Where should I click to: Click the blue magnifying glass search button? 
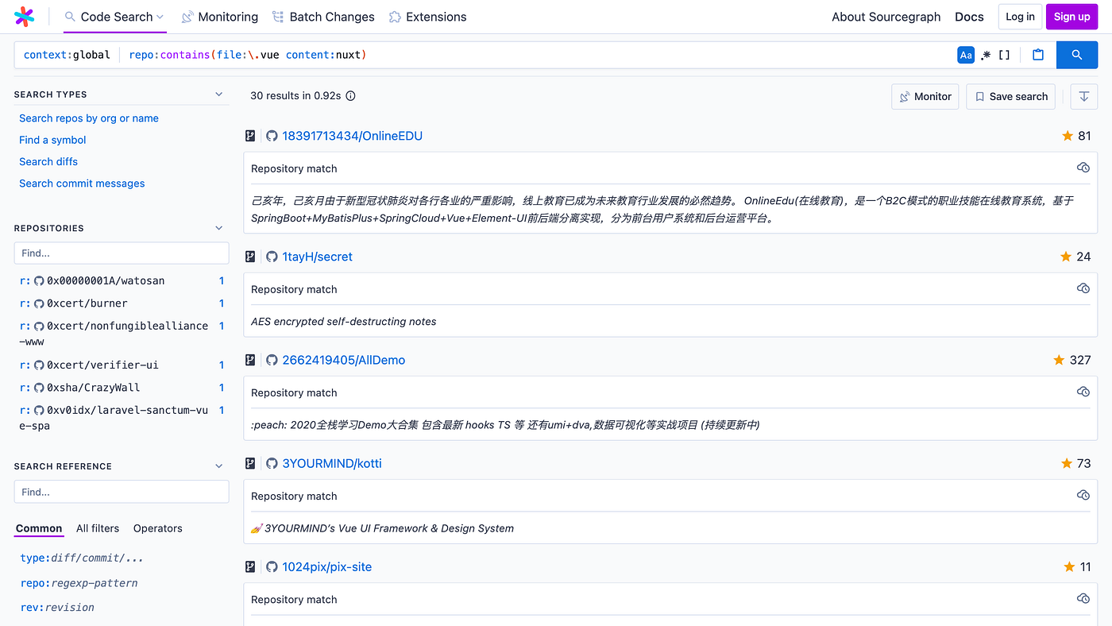pos(1077,54)
